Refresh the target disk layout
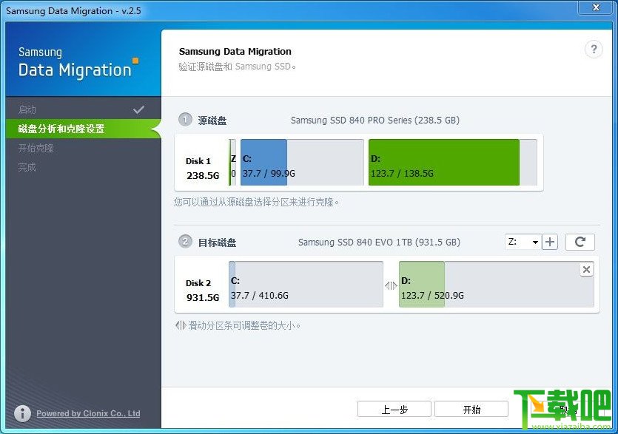Viewport: 618px width, 434px height. (580, 242)
